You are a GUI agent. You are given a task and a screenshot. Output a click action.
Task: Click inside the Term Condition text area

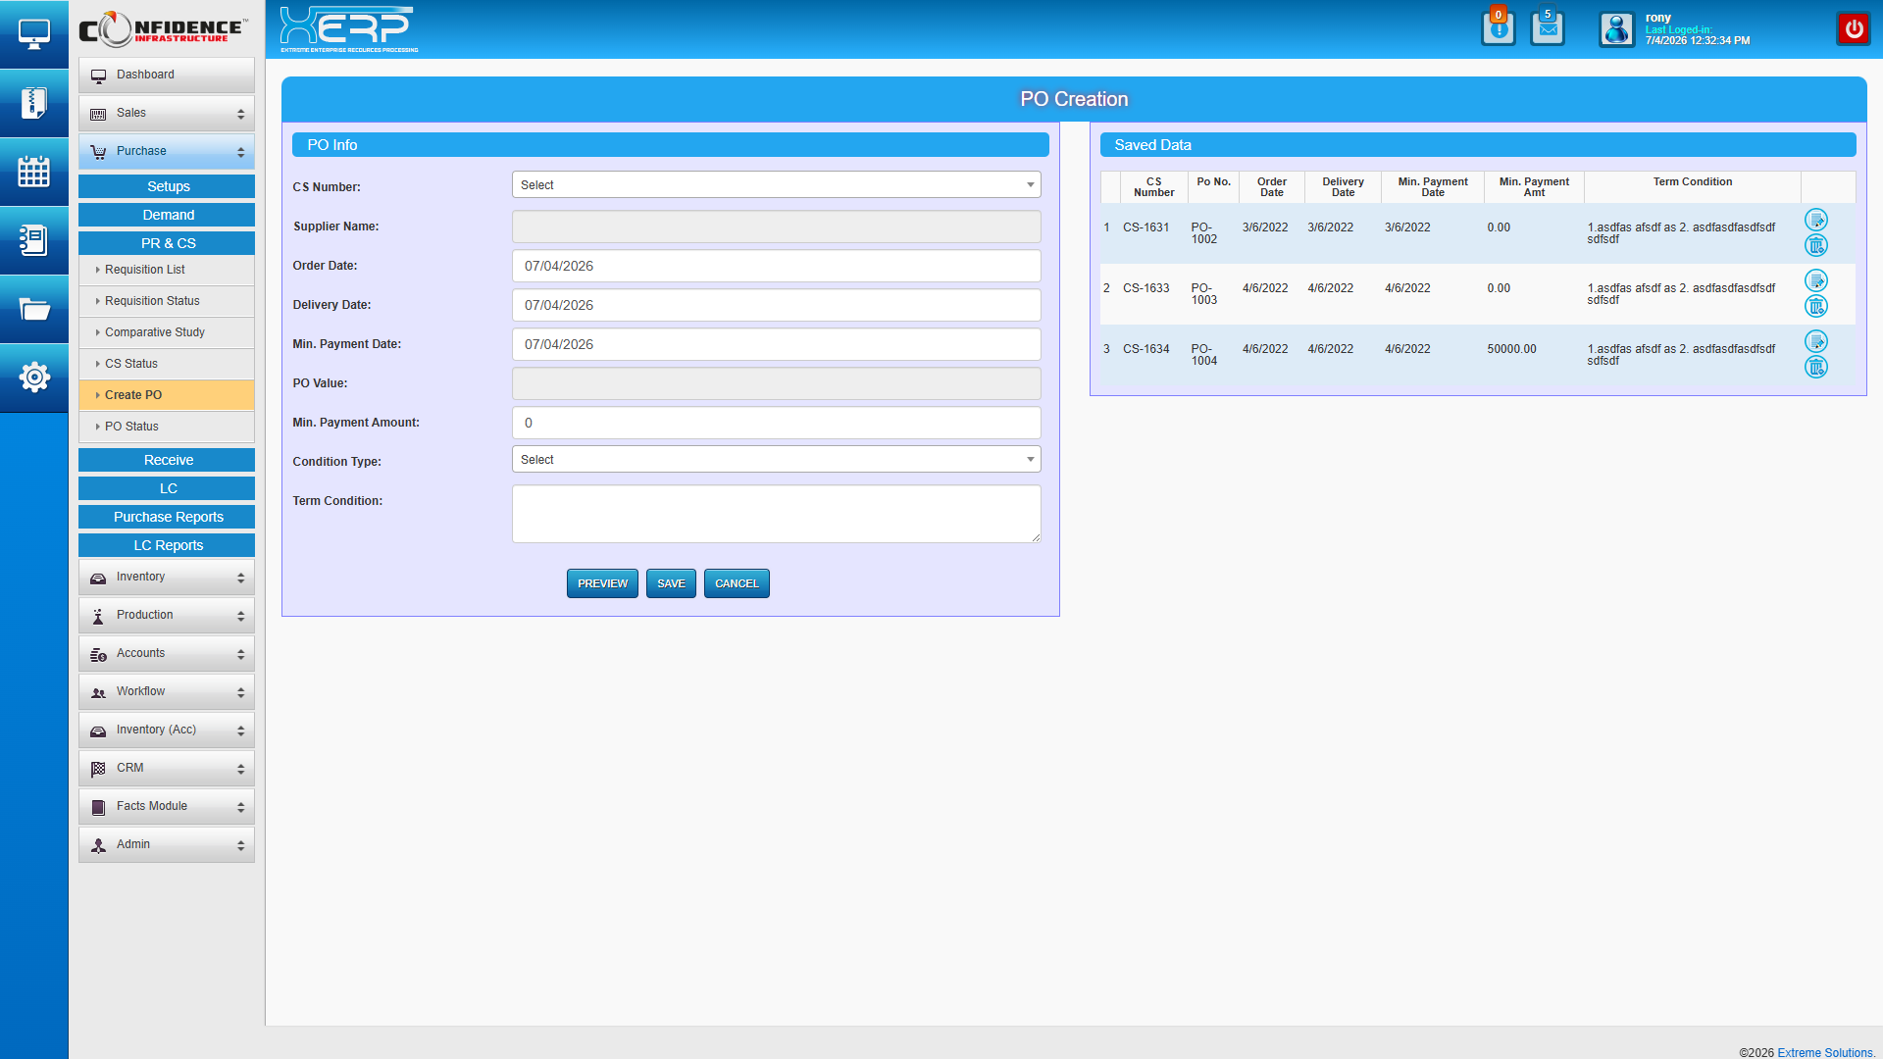(775, 513)
